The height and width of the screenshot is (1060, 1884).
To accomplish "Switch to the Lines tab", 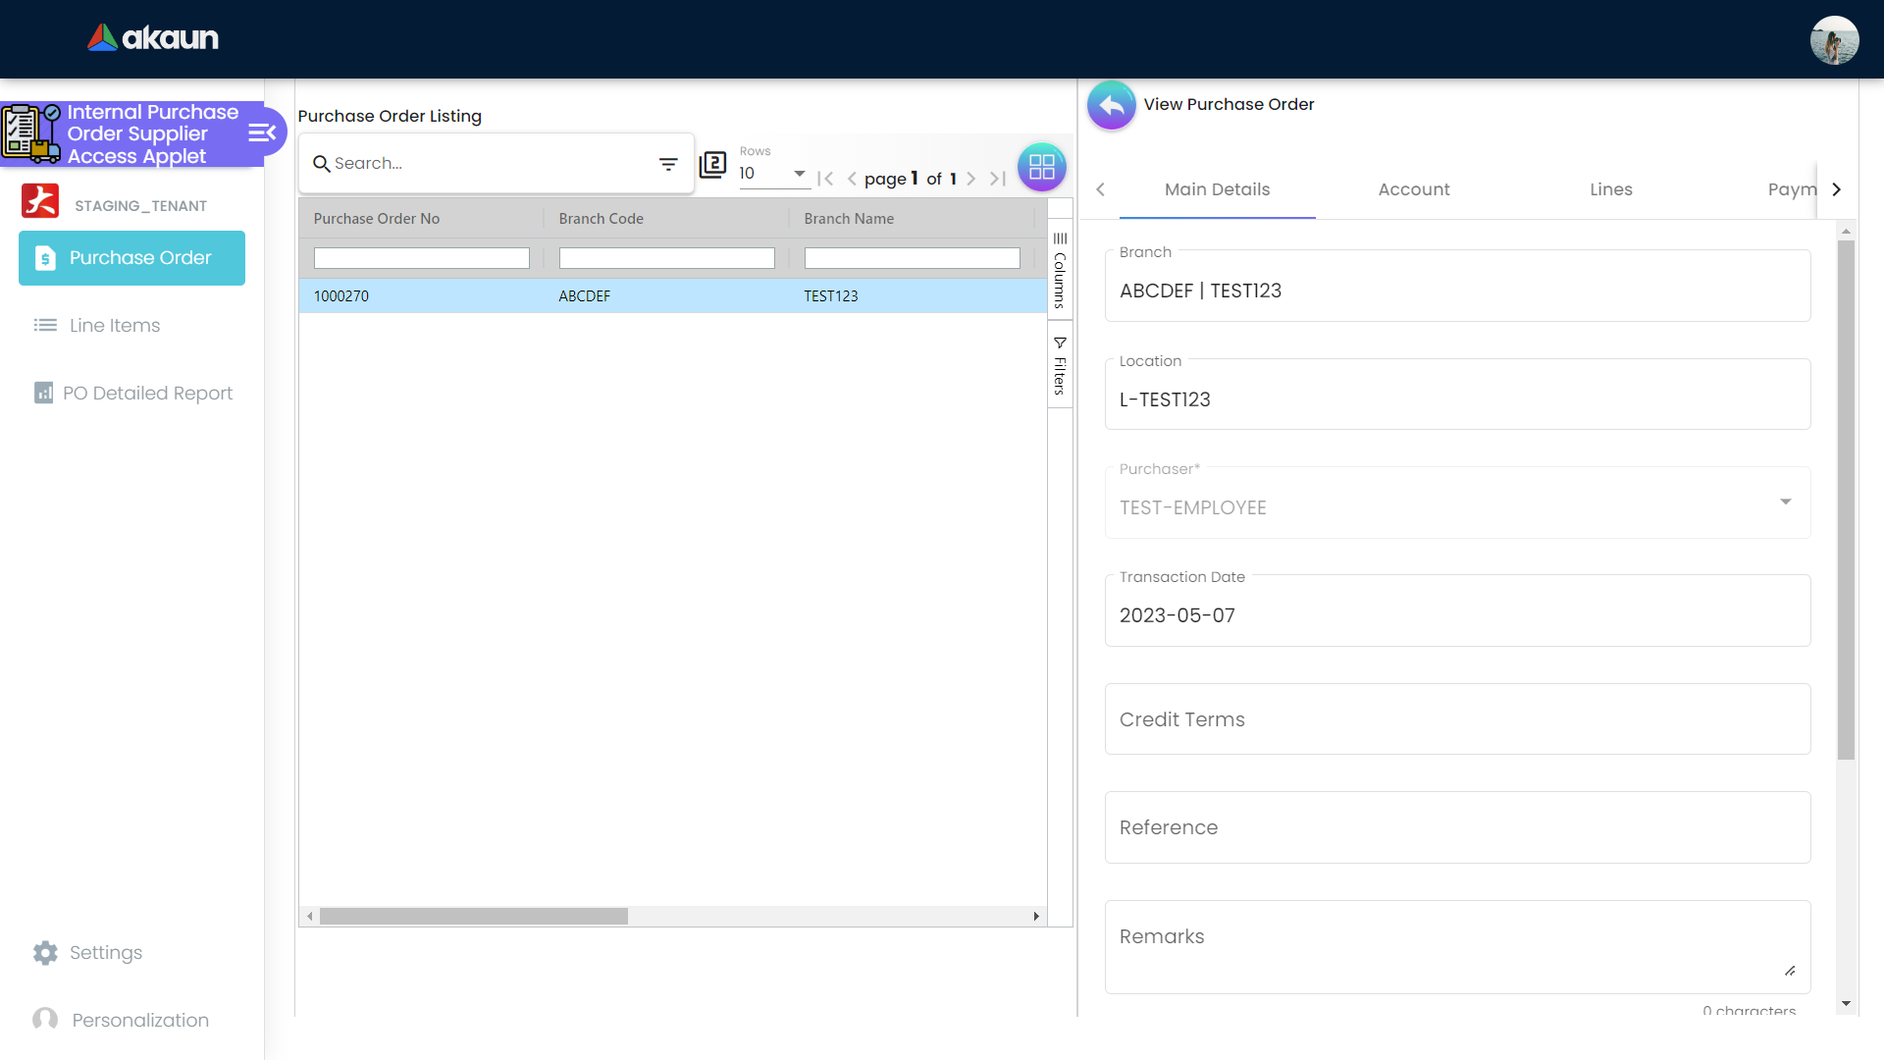I will tap(1610, 189).
